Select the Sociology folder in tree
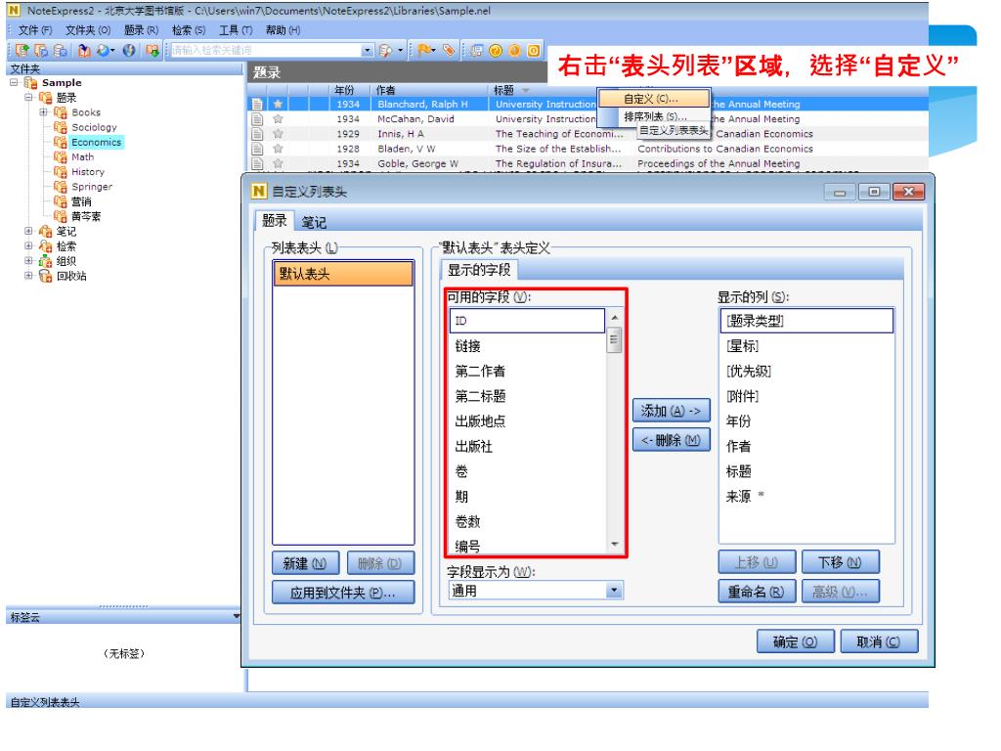1001x751 pixels. click(94, 127)
